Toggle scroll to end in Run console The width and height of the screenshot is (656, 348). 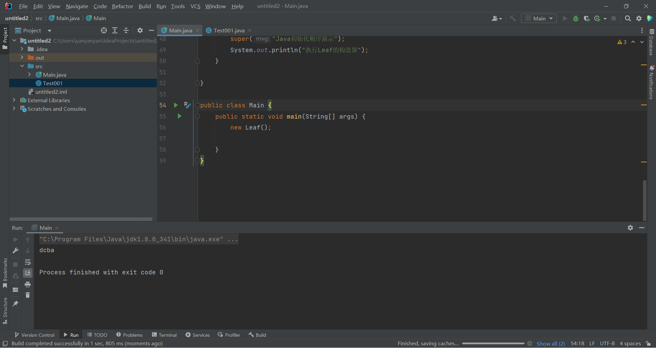click(x=28, y=273)
